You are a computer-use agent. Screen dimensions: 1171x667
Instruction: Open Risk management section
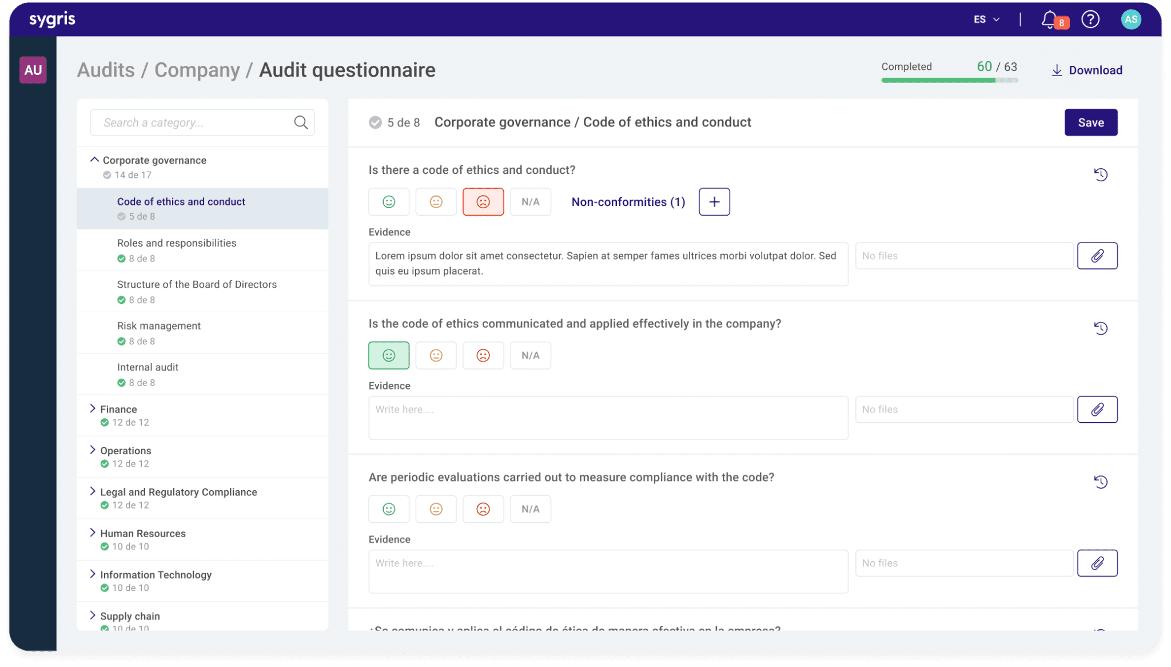(202, 333)
